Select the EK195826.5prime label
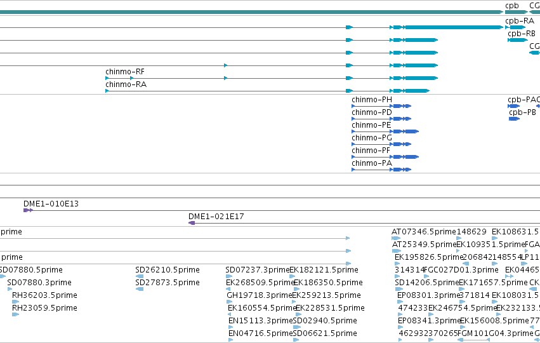540x343 pixels. click(x=429, y=257)
